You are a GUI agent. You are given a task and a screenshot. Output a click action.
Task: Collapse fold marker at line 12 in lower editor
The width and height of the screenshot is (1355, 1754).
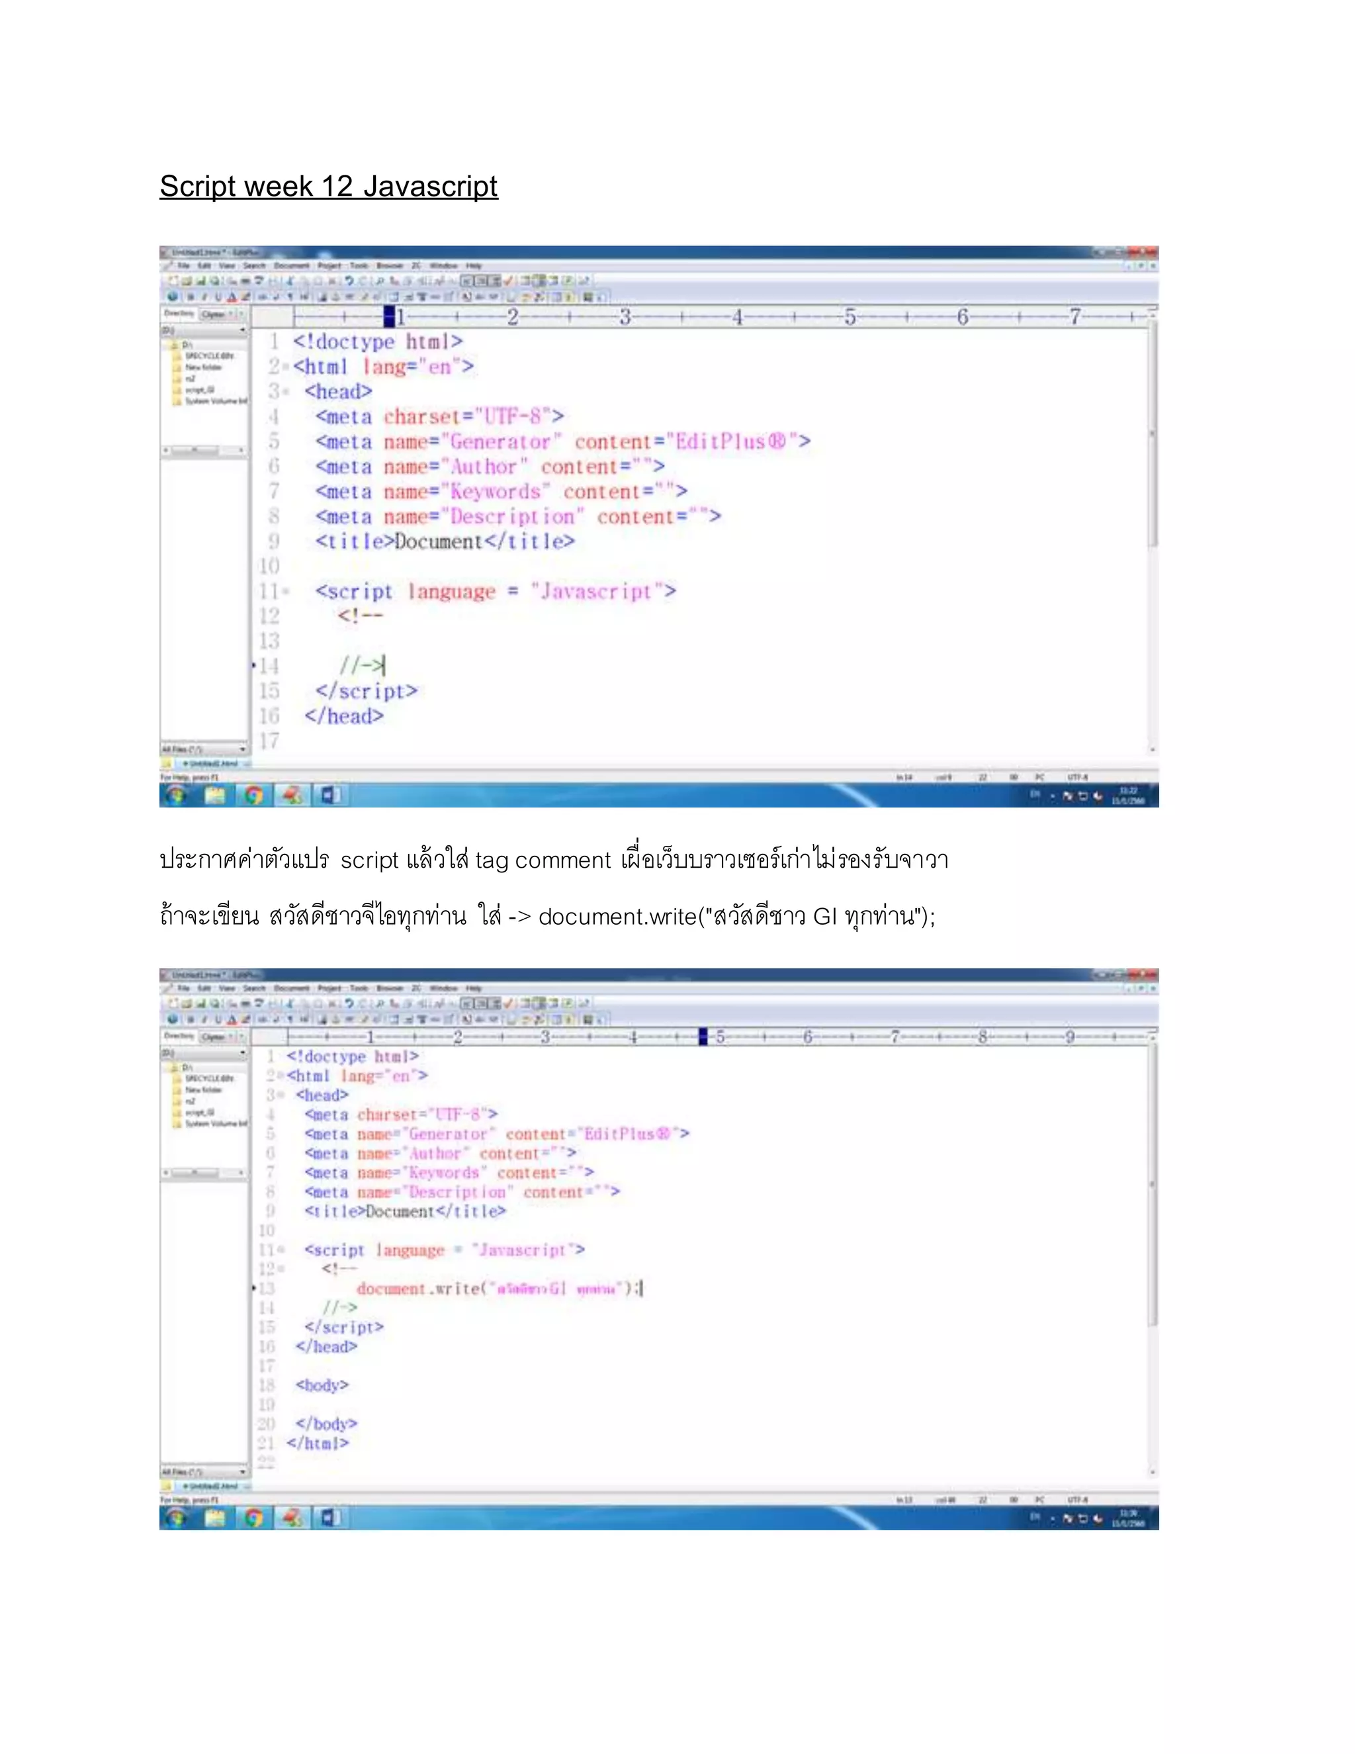pos(281,1269)
